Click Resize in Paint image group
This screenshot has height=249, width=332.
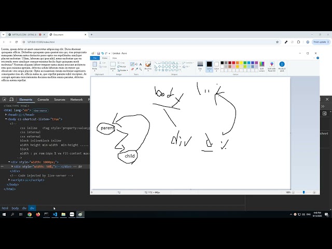[x=122, y=66]
